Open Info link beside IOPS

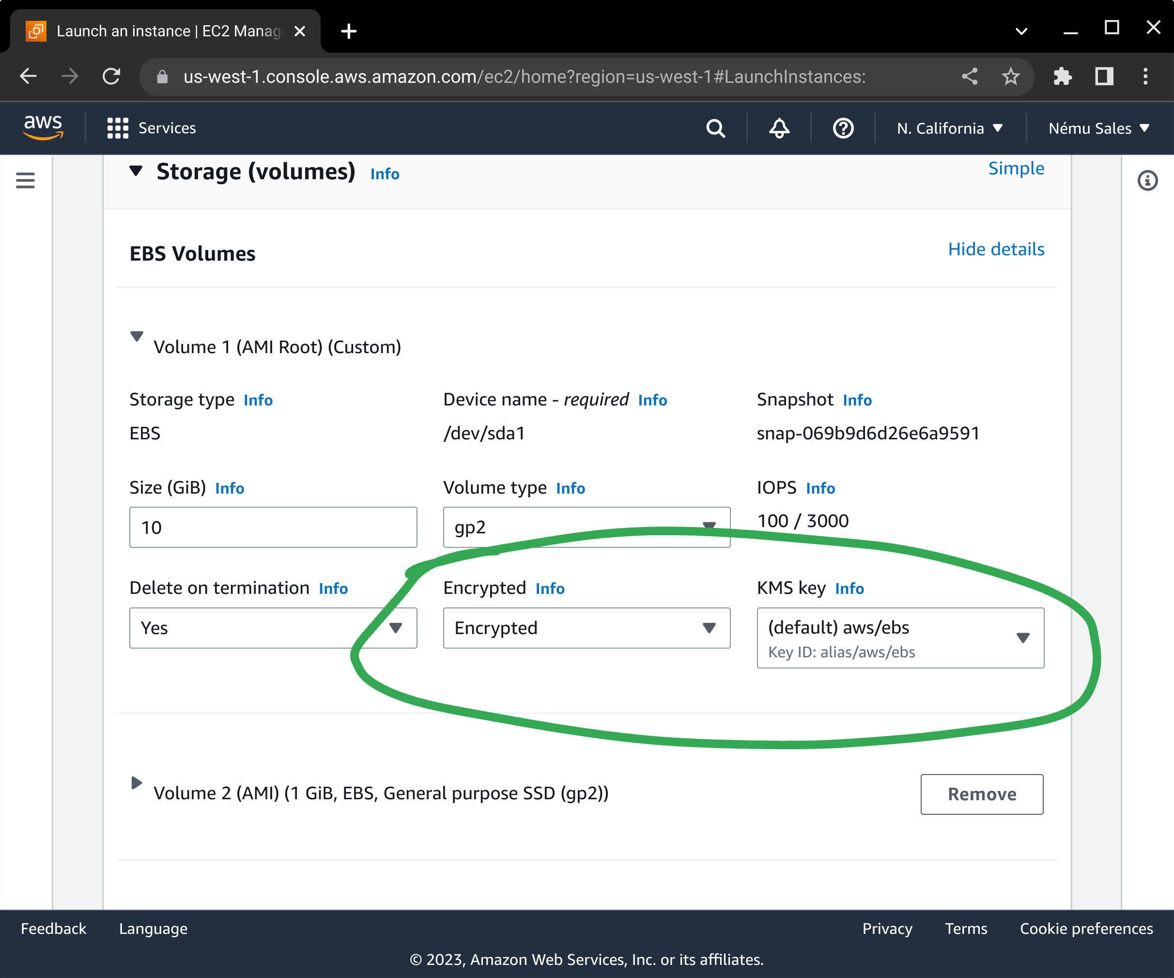pos(820,489)
